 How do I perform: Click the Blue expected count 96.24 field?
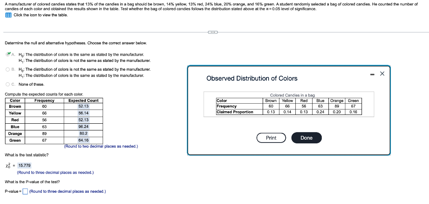click(83, 127)
